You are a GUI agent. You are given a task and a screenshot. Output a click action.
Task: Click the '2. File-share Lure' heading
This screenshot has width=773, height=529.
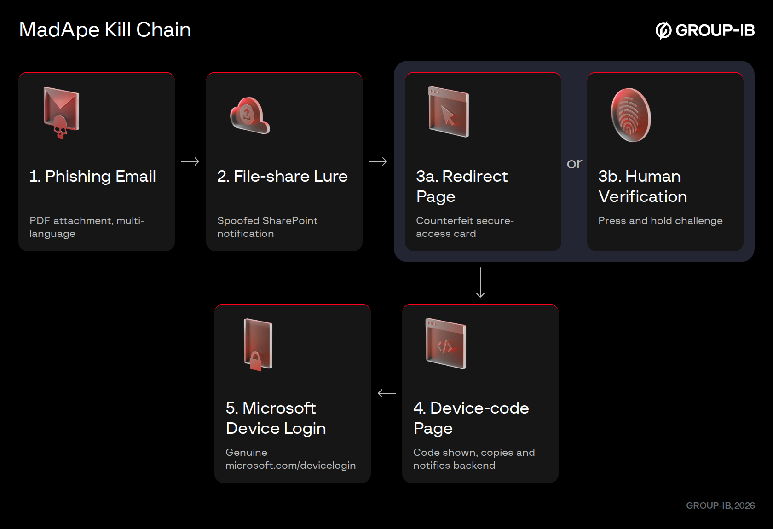282,176
